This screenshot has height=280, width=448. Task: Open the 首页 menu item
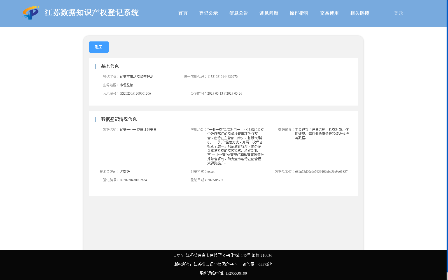[183, 13]
